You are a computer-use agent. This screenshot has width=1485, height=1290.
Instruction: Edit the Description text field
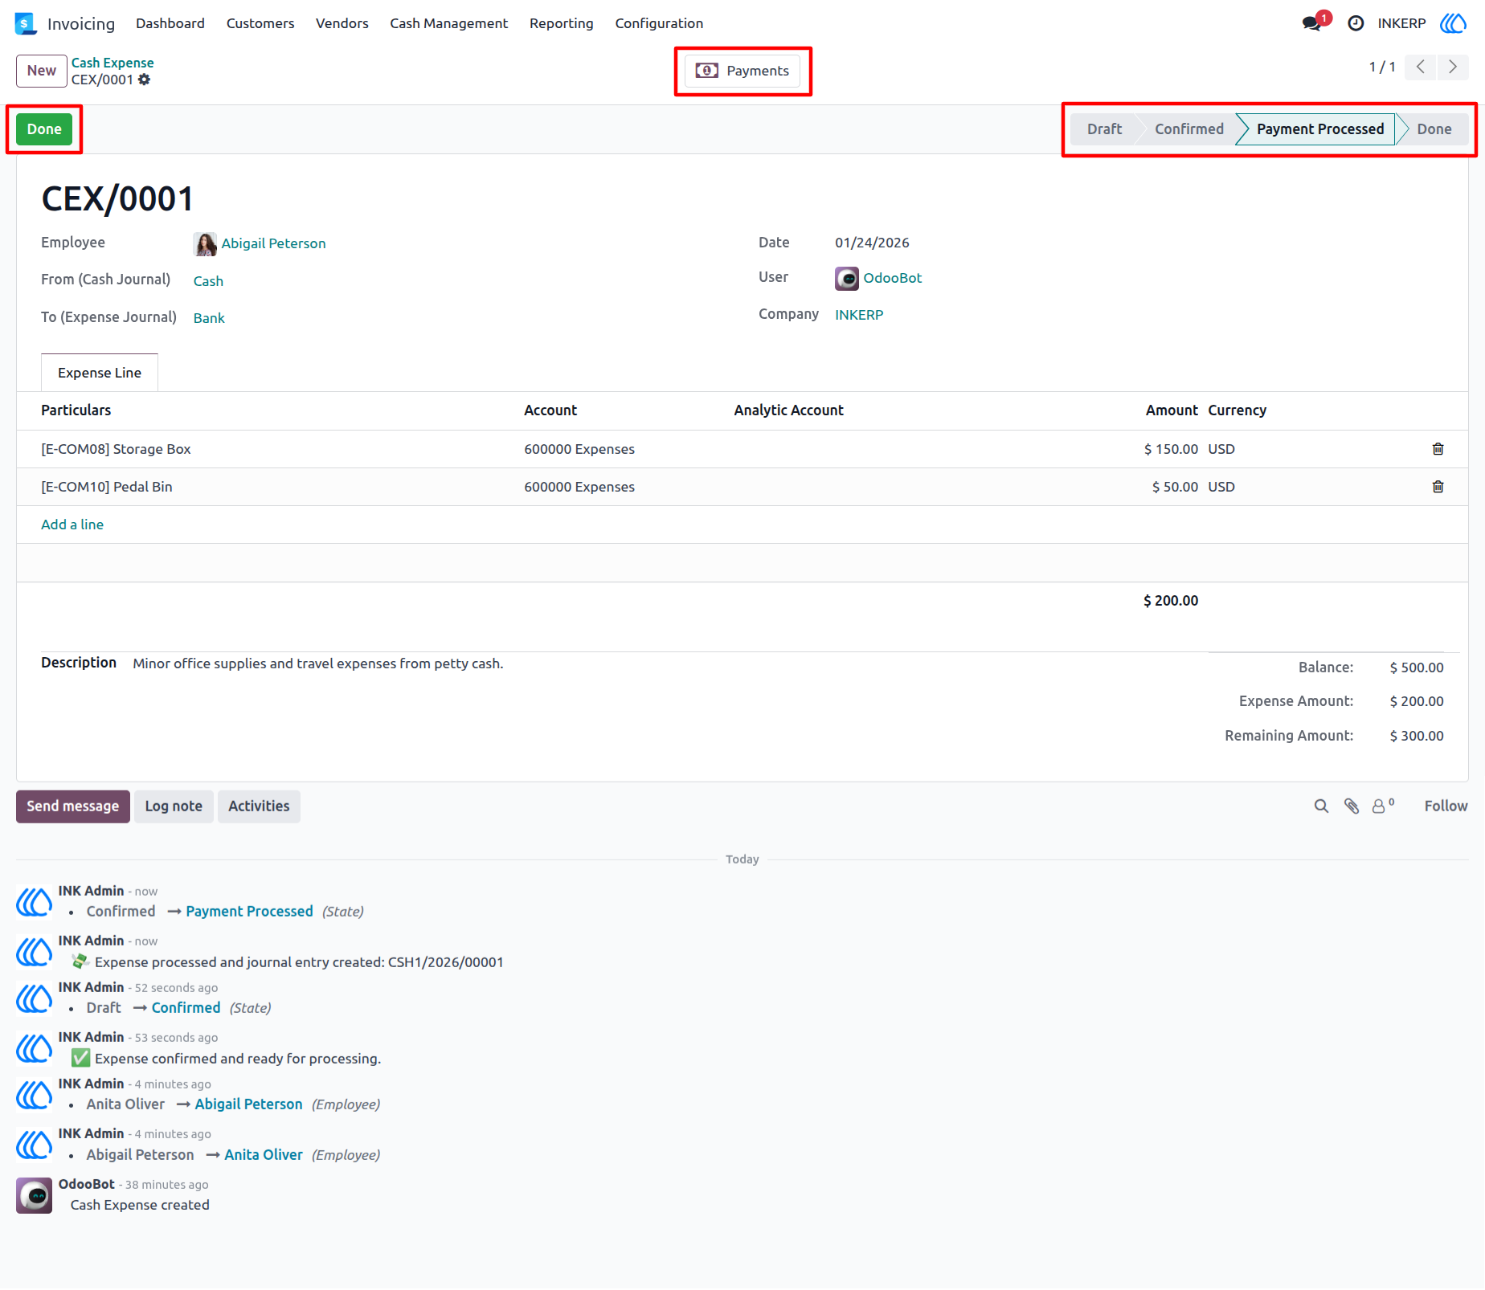coord(318,663)
